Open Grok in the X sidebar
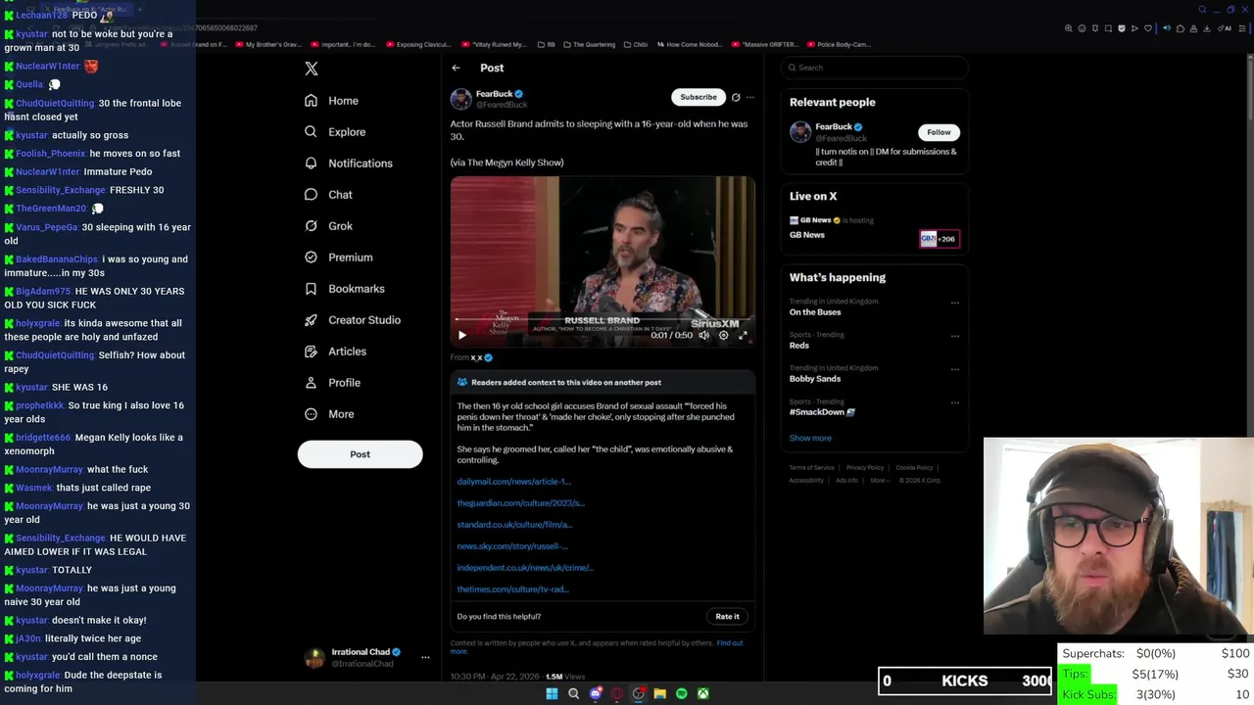This screenshot has width=1254, height=705. pos(328,226)
